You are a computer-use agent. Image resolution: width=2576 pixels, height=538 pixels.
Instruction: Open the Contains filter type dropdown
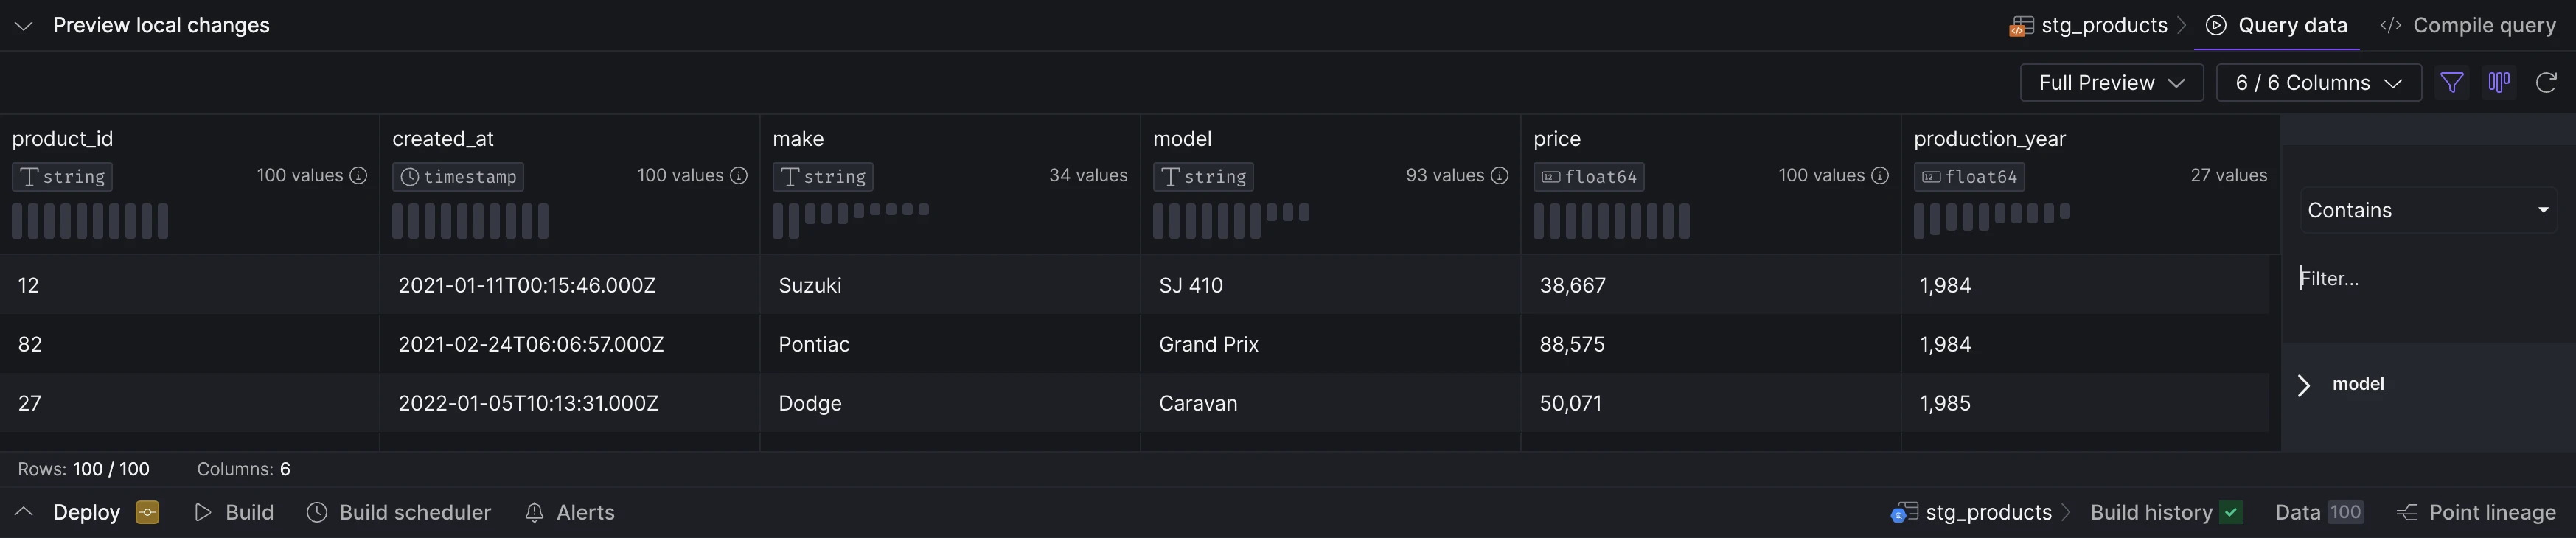2428,210
